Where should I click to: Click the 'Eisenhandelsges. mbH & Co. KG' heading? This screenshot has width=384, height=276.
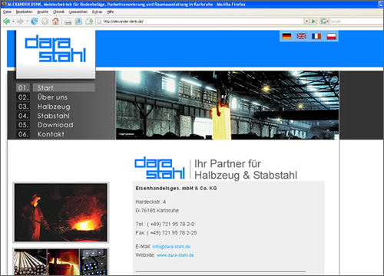176,189
